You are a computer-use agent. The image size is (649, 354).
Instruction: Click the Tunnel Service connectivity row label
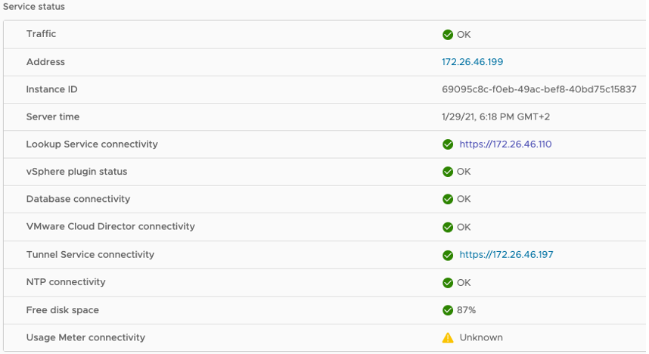(90, 254)
